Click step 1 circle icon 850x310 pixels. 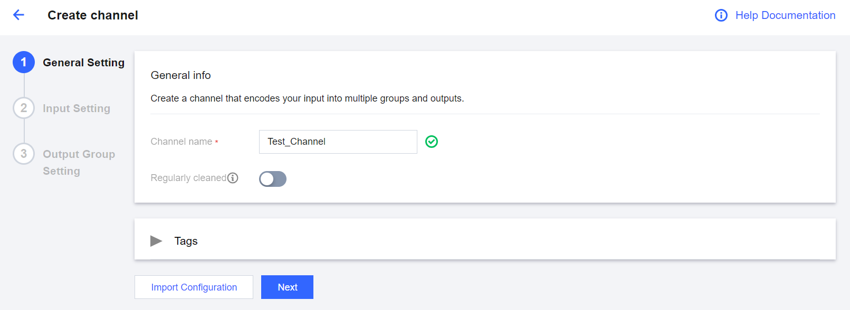pyautogui.click(x=24, y=62)
